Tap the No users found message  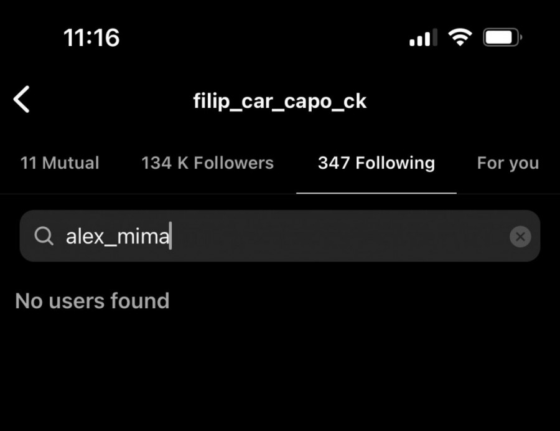tap(92, 301)
